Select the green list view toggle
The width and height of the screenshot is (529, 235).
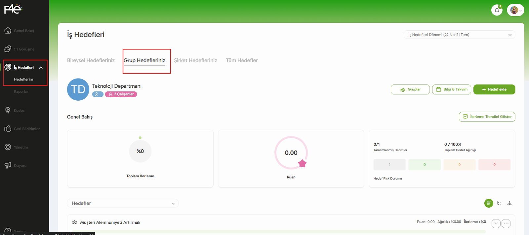pyautogui.click(x=488, y=203)
